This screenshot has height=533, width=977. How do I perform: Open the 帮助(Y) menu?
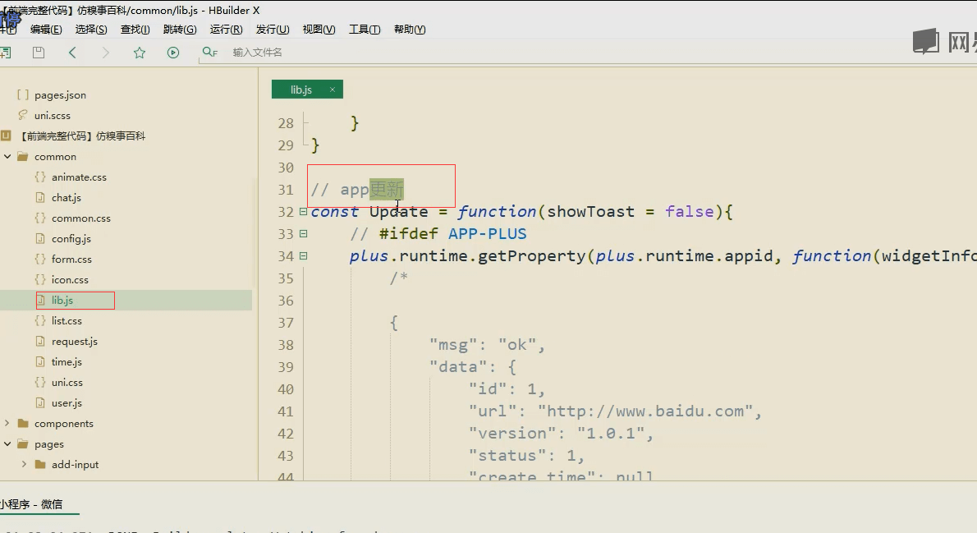[410, 30]
